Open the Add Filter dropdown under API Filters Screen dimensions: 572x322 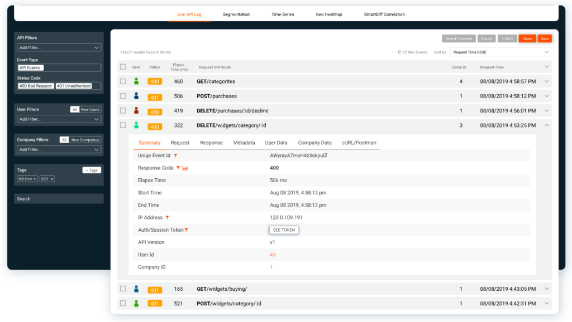[59, 47]
